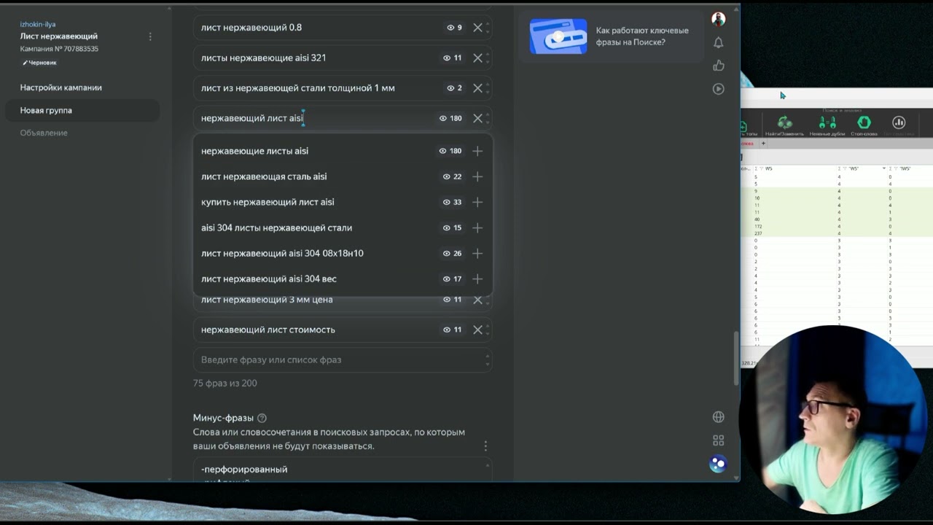Click the globe language icon
Viewport: 933px width, 525px height.
click(719, 417)
